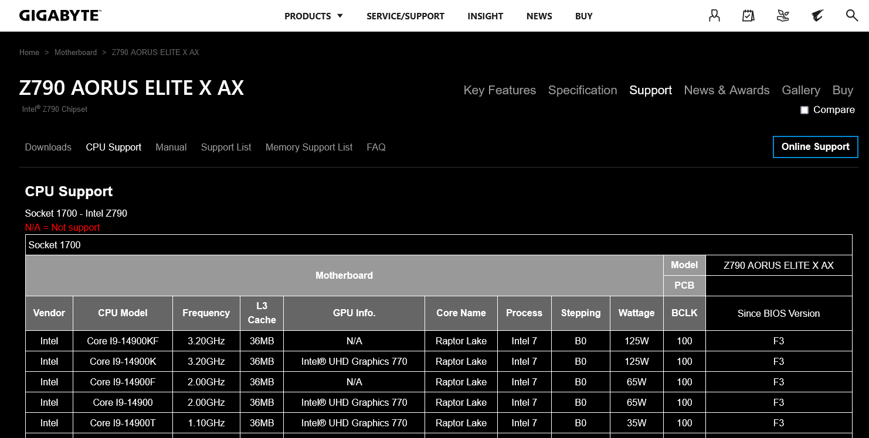Click the Model label cell

coord(684,265)
